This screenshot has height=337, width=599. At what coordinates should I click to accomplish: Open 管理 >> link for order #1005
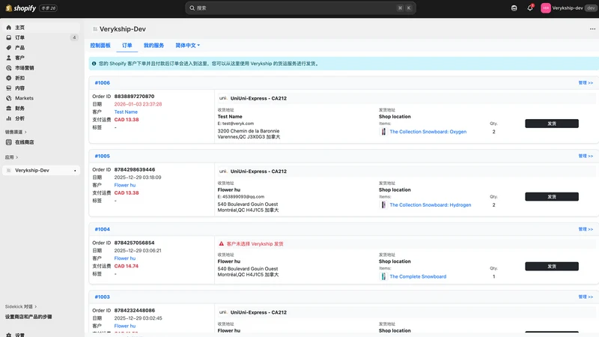pos(586,156)
